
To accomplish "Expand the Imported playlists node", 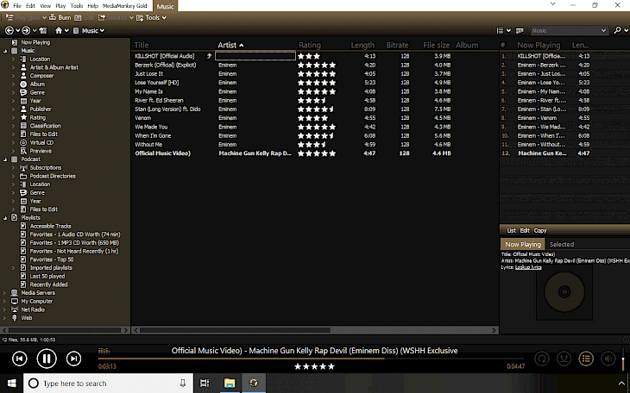I will (x=13, y=268).
